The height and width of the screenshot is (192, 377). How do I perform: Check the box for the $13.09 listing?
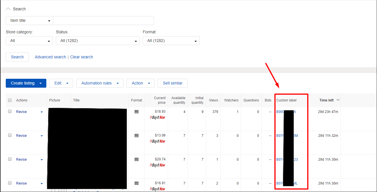[10, 135]
